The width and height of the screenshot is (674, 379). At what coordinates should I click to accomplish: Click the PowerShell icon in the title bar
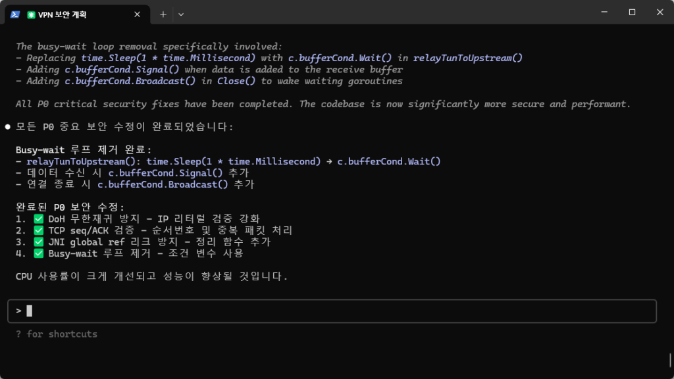tap(14, 14)
